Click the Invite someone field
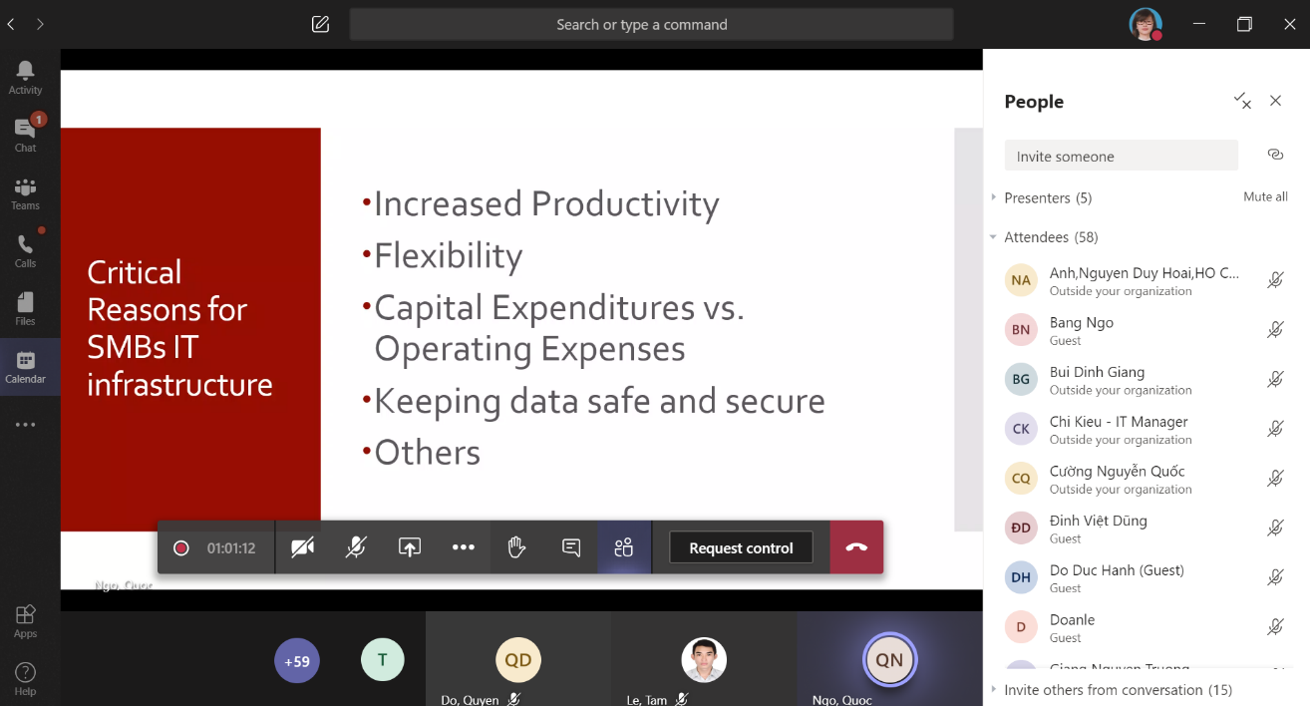The width and height of the screenshot is (1310, 706). 1121,156
